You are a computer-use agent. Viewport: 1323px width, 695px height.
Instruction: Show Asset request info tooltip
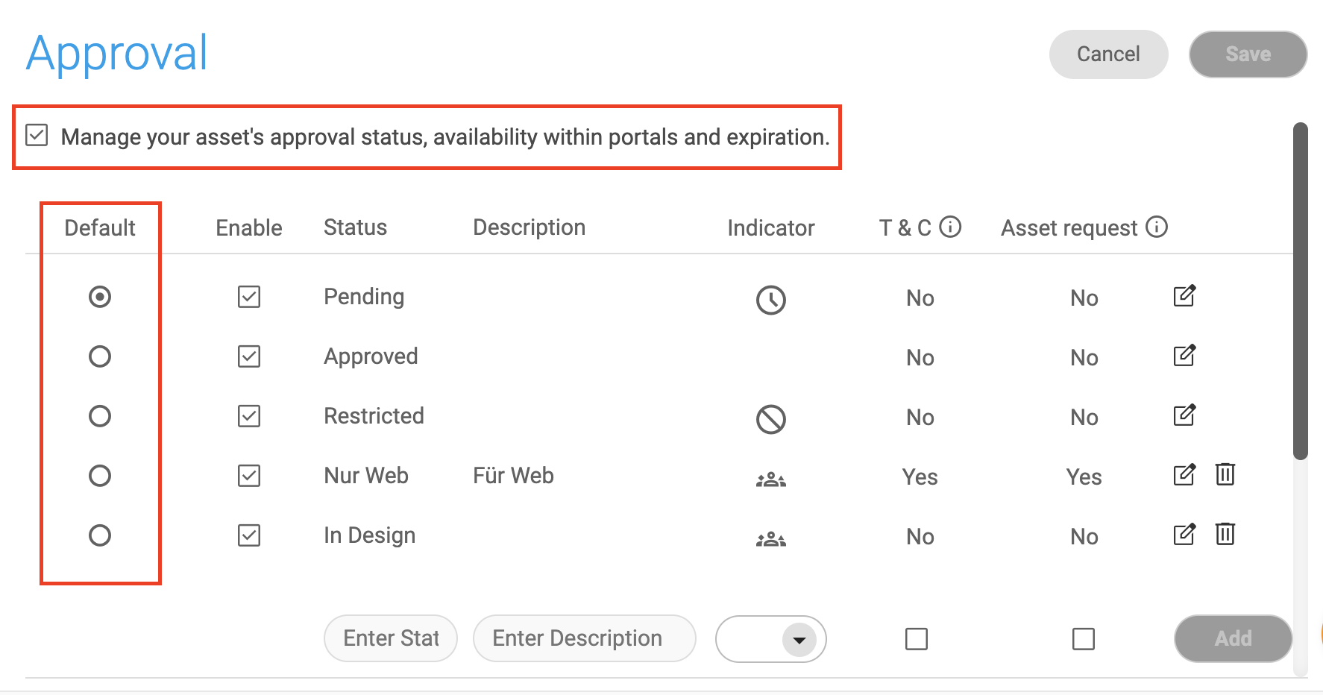tap(1156, 227)
